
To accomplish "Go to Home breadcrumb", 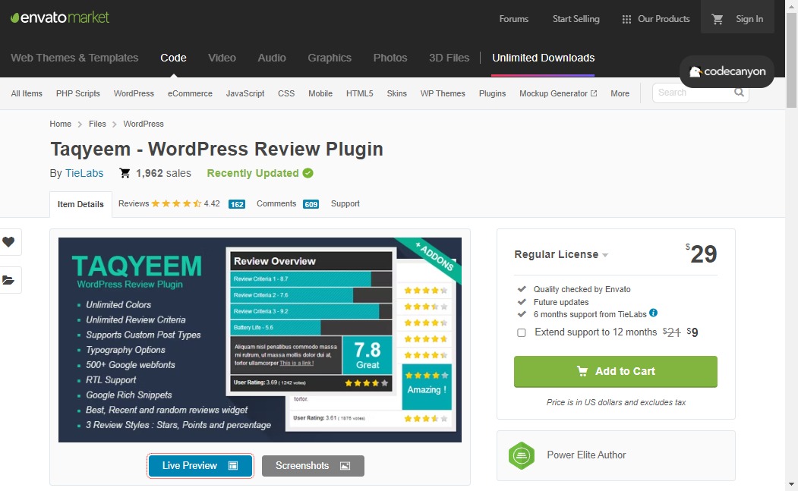I will click(60, 124).
